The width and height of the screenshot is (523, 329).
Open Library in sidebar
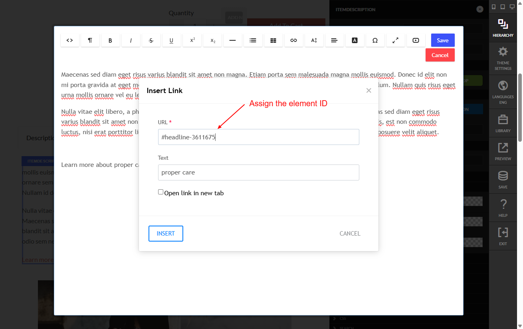point(503,123)
